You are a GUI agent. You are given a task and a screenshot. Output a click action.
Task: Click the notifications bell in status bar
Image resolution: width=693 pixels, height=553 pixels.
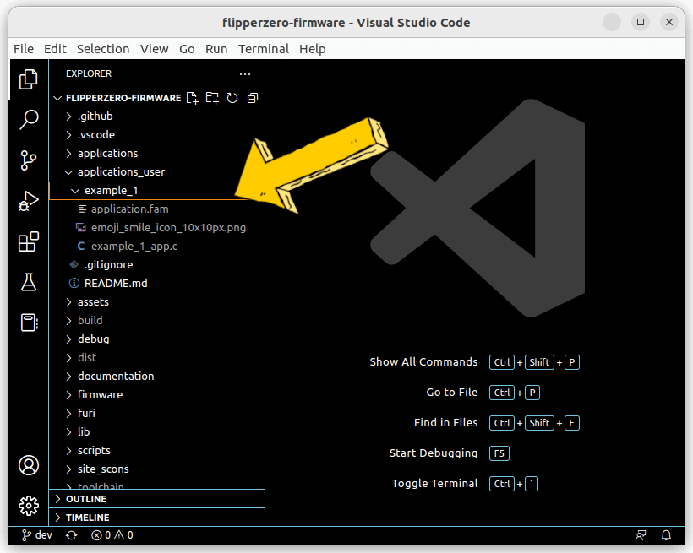tap(666, 535)
